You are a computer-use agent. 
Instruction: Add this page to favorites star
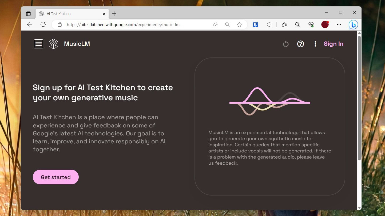click(239, 24)
